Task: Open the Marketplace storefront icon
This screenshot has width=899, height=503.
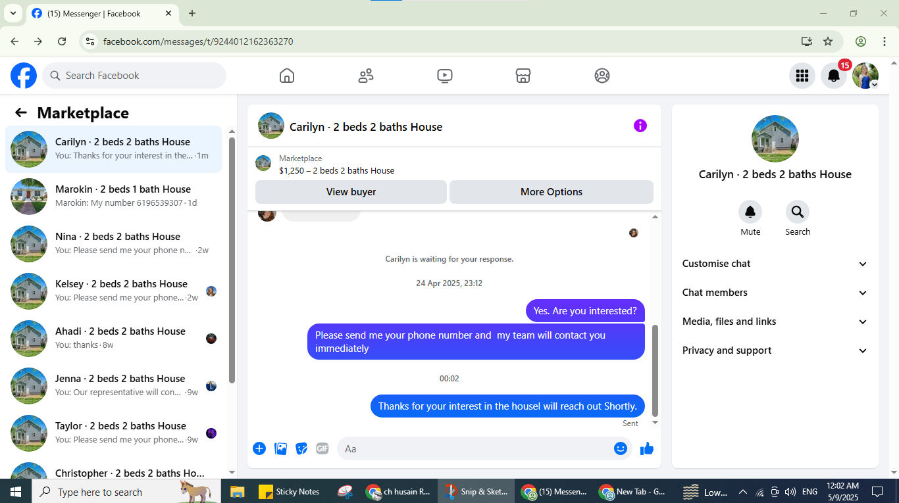Action: pyautogui.click(x=523, y=76)
